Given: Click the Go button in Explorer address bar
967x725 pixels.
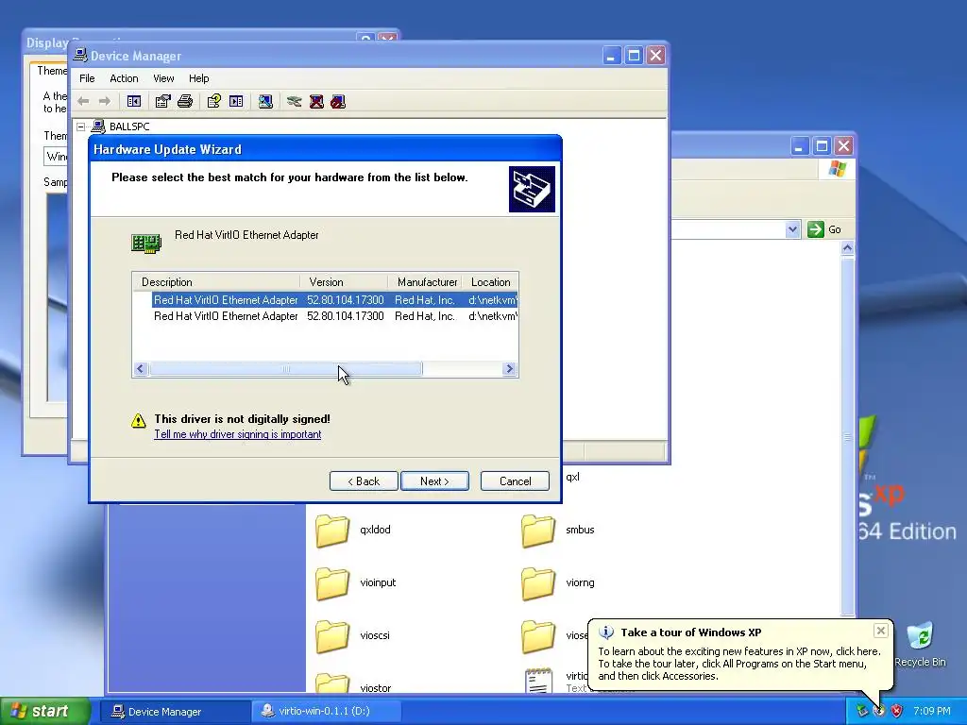Looking at the screenshot, I should [x=823, y=229].
